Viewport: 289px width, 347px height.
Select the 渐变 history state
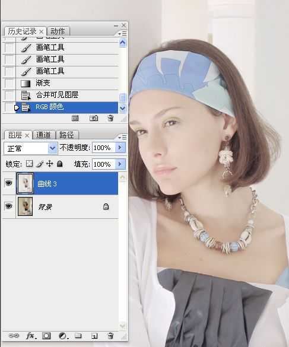point(66,84)
